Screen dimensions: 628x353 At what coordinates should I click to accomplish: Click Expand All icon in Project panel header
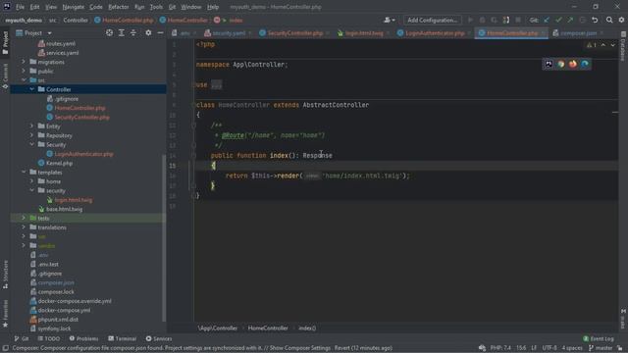pyautogui.click(x=121, y=32)
